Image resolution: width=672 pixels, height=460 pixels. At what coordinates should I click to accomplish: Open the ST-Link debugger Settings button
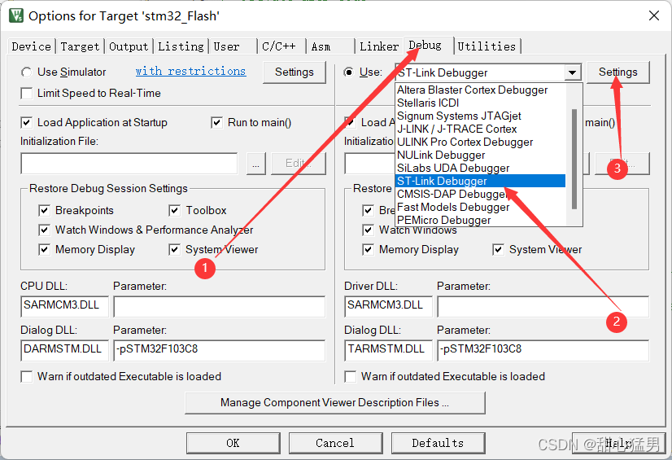618,72
